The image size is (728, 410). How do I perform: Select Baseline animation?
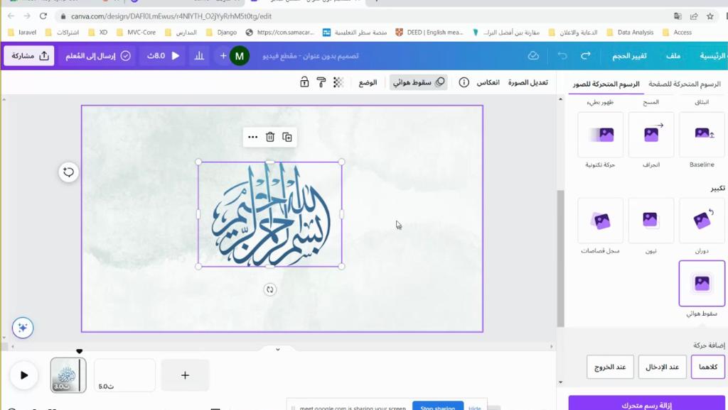pos(702,135)
